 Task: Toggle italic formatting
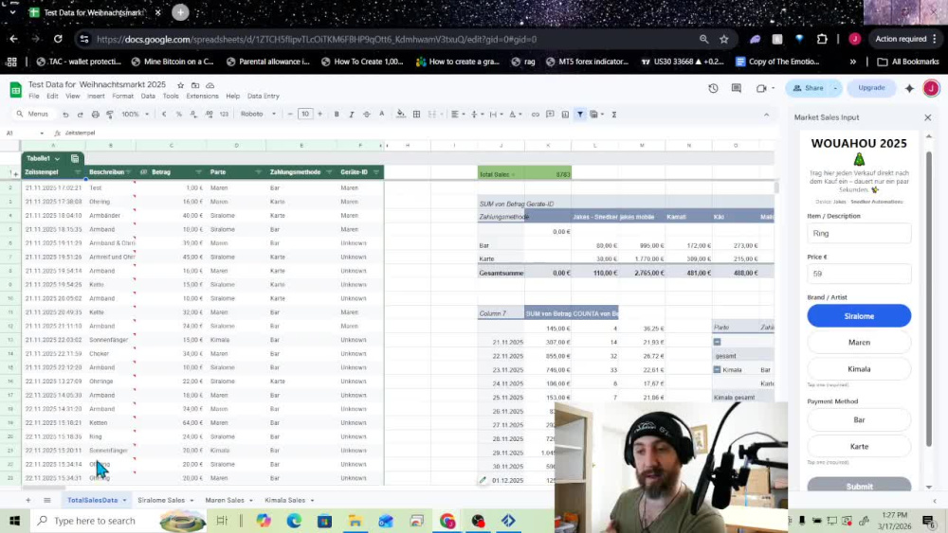[x=352, y=115]
